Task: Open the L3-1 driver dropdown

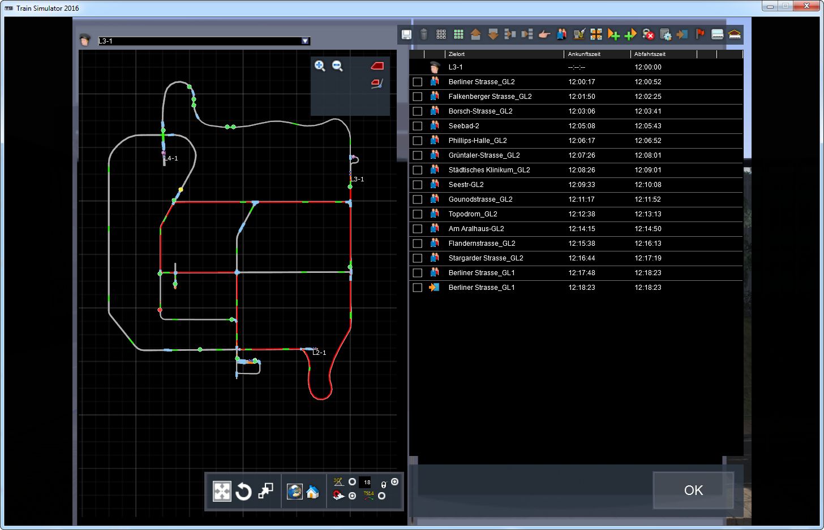Action: pyautogui.click(x=305, y=41)
